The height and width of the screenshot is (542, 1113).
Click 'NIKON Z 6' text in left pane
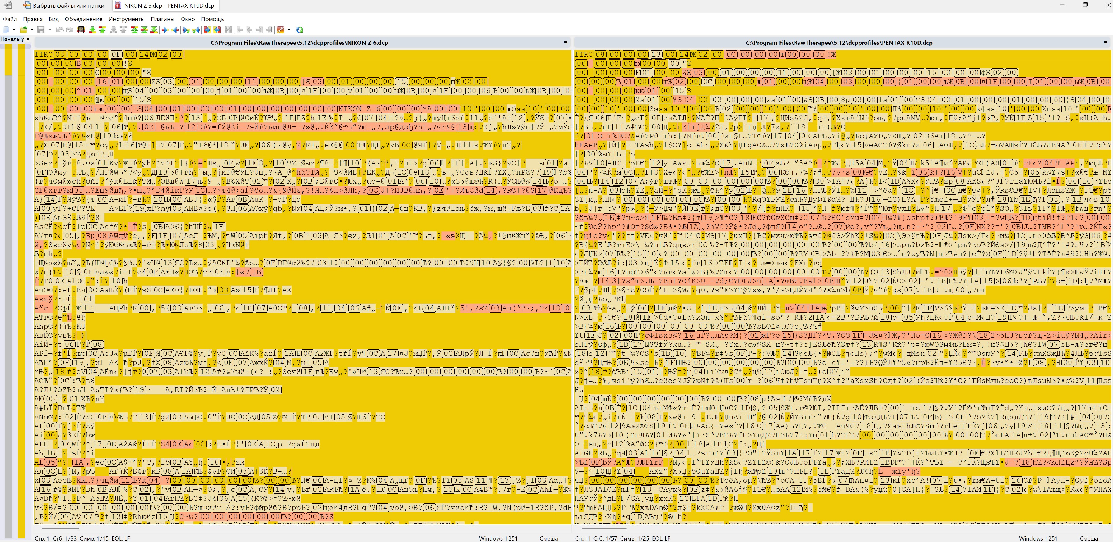[x=359, y=108]
